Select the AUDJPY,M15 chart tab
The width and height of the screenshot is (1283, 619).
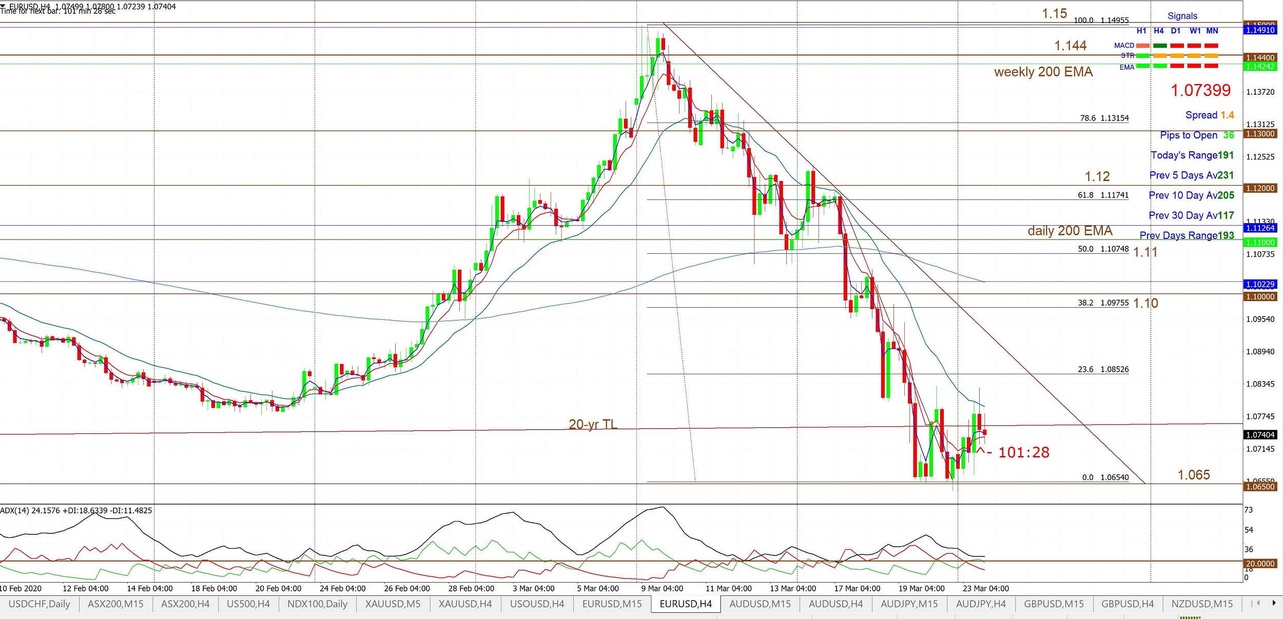909,604
